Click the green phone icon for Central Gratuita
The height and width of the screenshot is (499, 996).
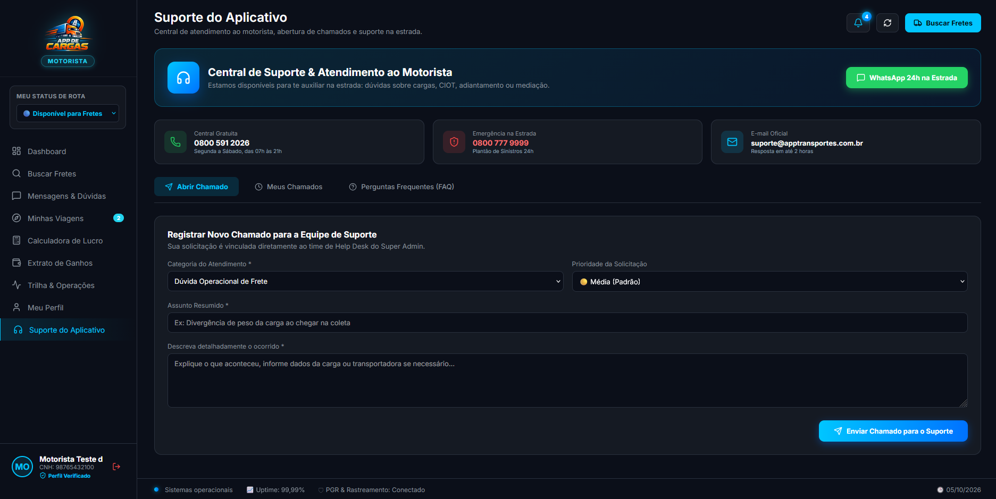[175, 142]
